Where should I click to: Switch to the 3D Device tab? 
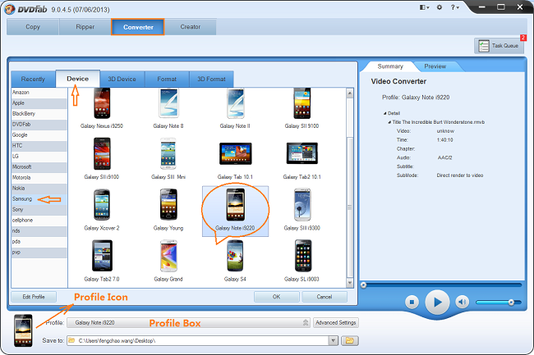pos(122,79)
